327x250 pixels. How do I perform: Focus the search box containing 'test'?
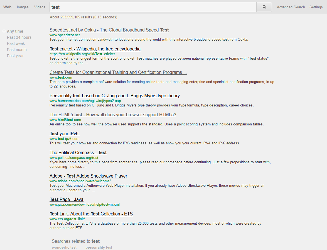tap(153, 7)
